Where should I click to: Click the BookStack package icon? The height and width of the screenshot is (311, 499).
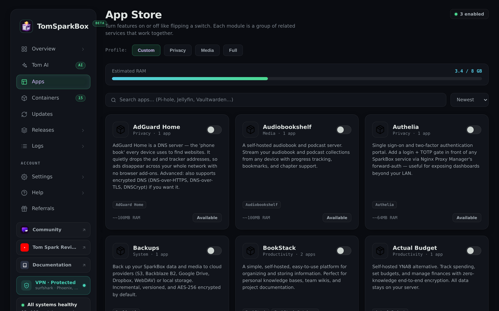coord(250,251)
